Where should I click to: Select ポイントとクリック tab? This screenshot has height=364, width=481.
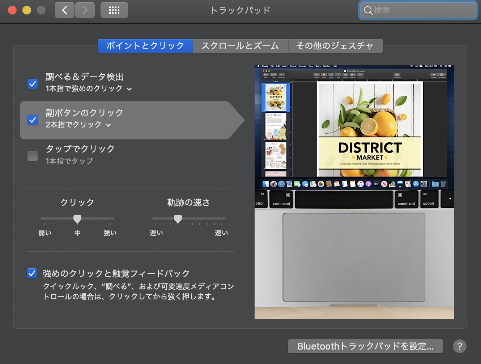[x=145, y=46]
